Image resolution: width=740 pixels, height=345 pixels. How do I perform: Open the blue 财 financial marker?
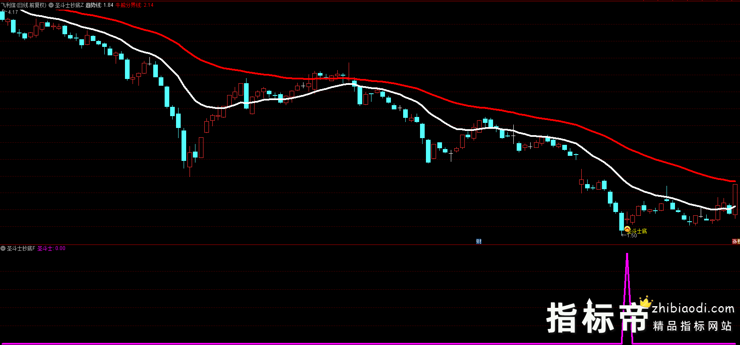tap(479, 242)
